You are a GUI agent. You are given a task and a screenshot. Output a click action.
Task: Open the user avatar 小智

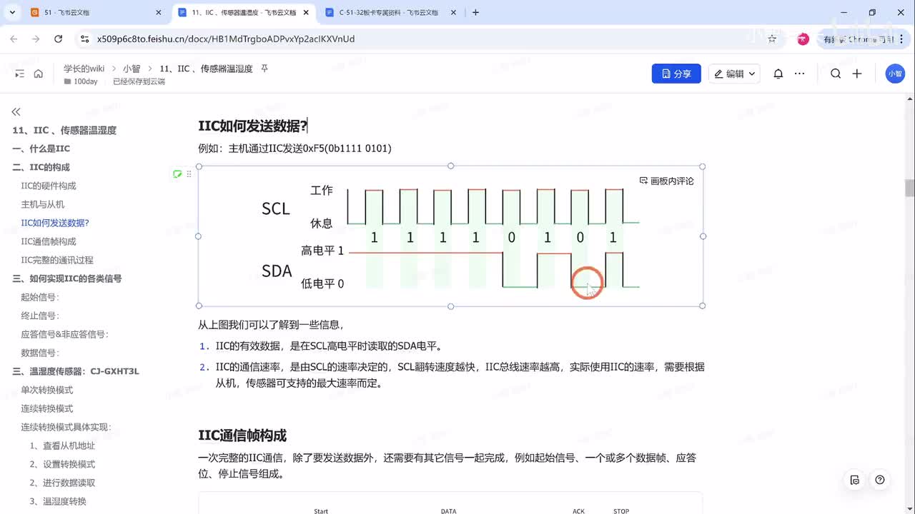click(895, 74)
